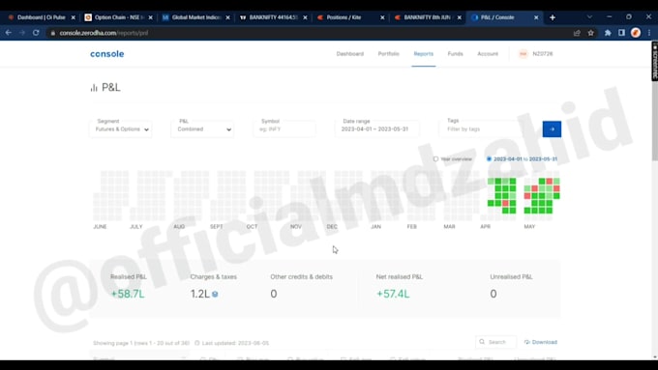Open the Portfolio menu item
The height and width of the screenshot is (370, 658).
[388, 54]
